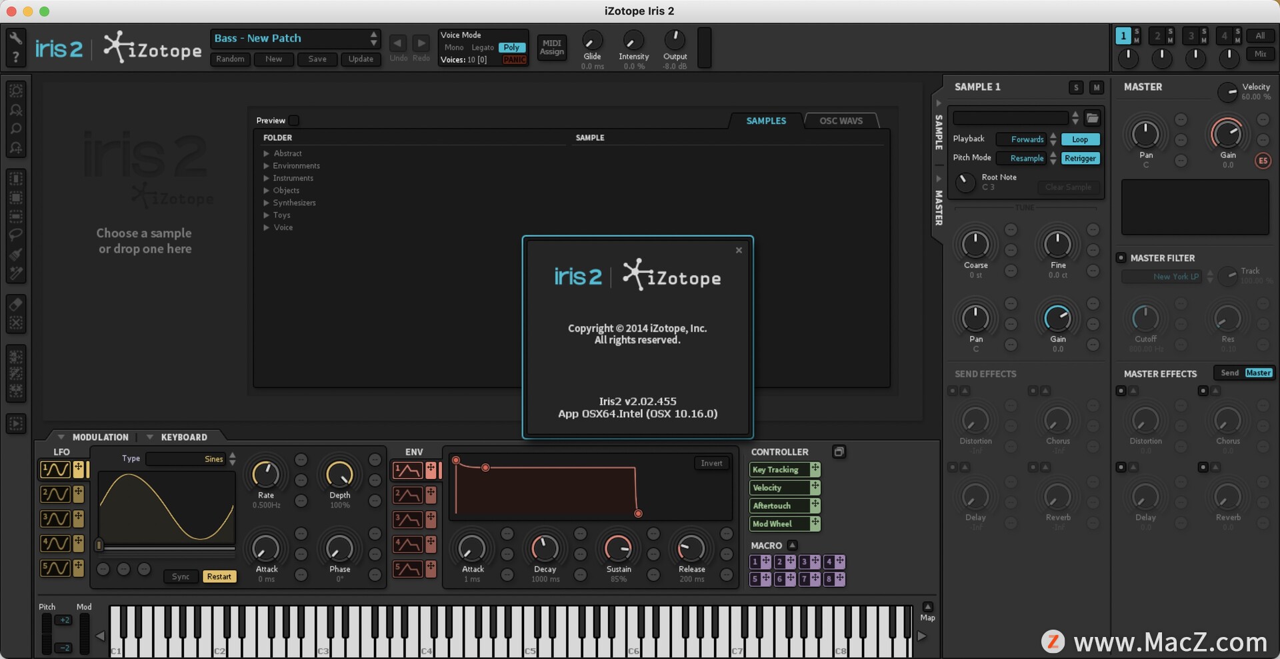The height and width of the screenshot is (659, 1280).
Task: Click the MIDI Assign button
Action: pos(552,47)
